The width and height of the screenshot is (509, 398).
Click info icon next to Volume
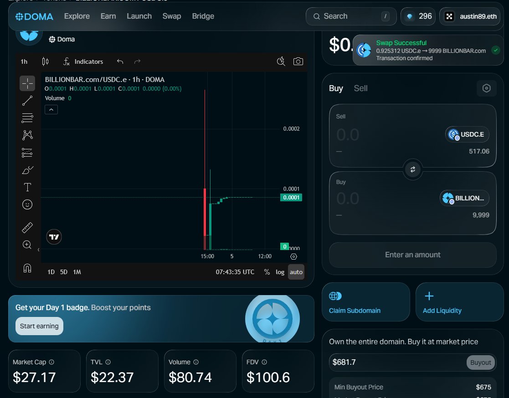point(196,362)
